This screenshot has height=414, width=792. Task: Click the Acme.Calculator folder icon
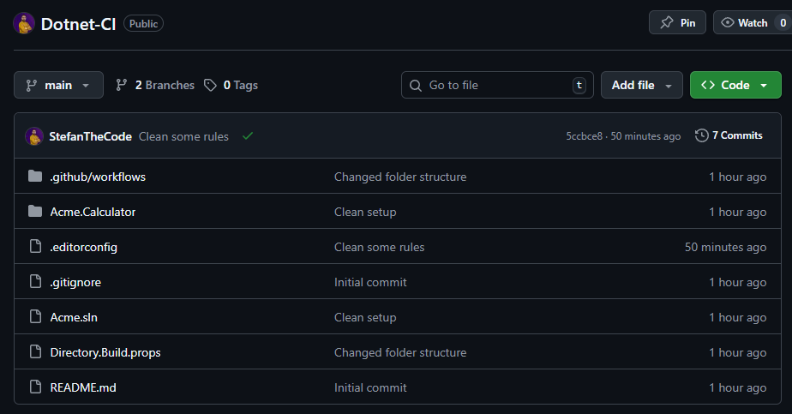click(35, 212)
